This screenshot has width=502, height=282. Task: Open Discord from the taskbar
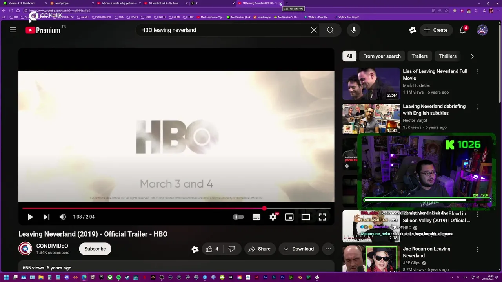[x=67, y=277]
